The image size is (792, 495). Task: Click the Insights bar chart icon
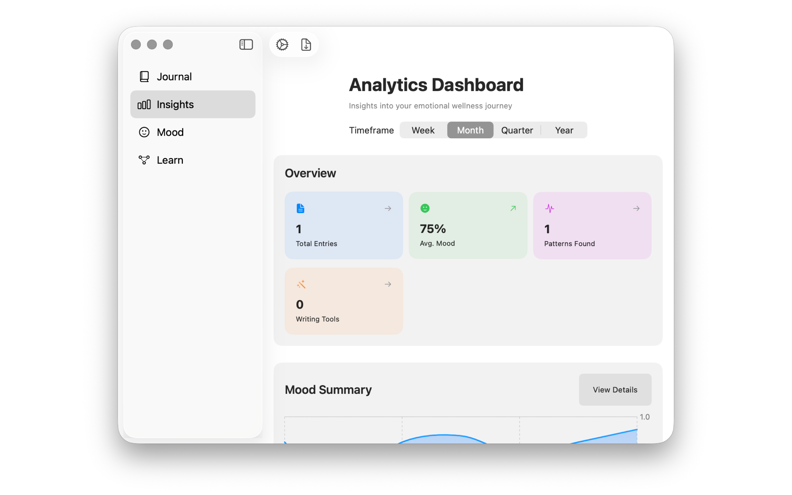click(144, 105)
